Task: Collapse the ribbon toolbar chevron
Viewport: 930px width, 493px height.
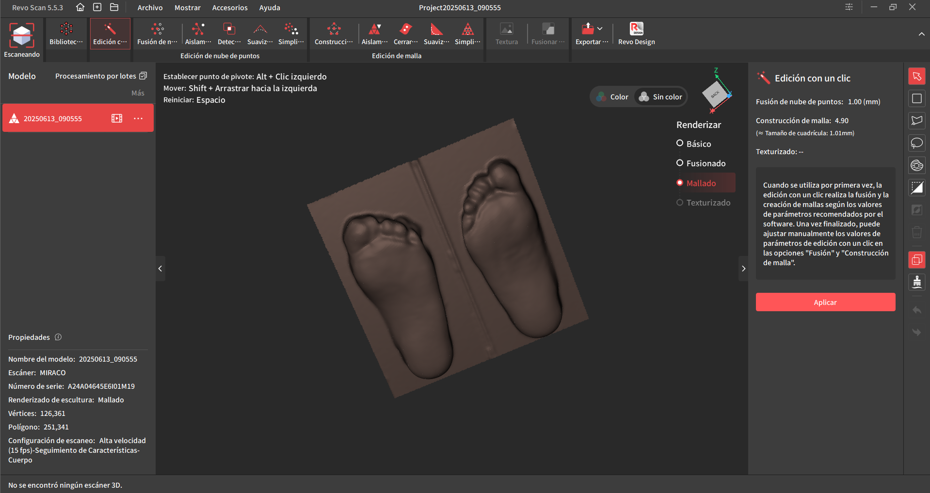Action: tap(921, 34)
